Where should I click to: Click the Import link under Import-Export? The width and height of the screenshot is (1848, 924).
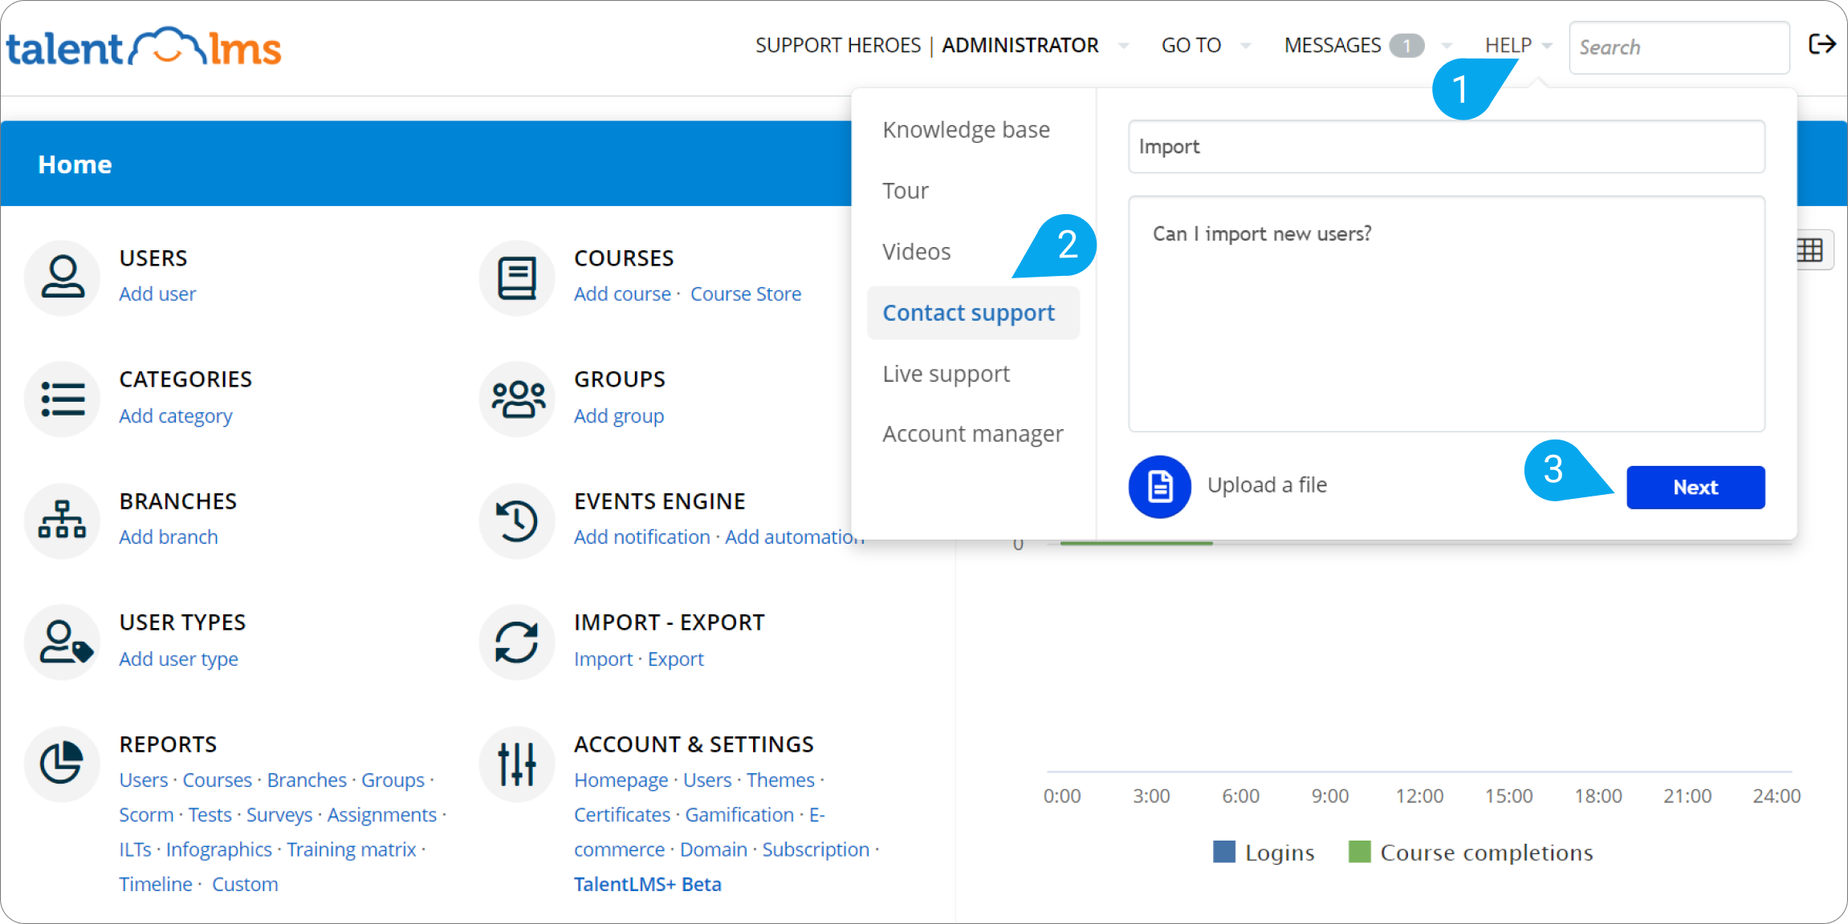point(603,658)
